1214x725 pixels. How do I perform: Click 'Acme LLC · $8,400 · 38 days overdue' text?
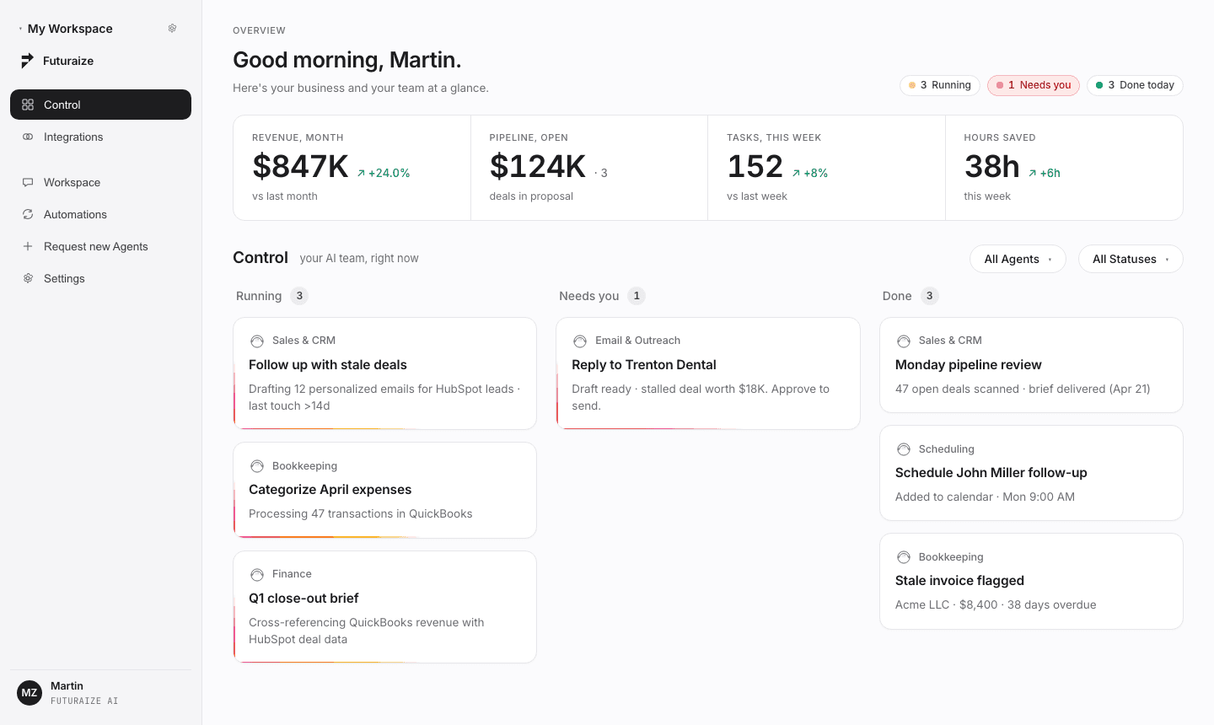pyautogui.click(x=996, y=604)
